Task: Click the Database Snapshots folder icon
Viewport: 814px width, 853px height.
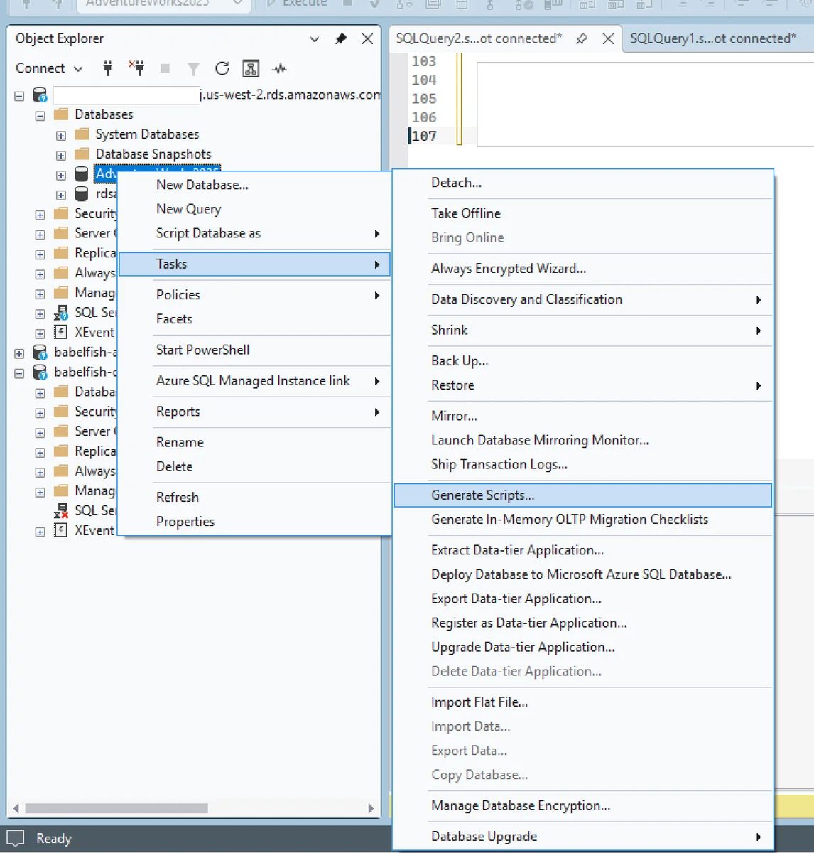Action: click(x=82, y=154)
